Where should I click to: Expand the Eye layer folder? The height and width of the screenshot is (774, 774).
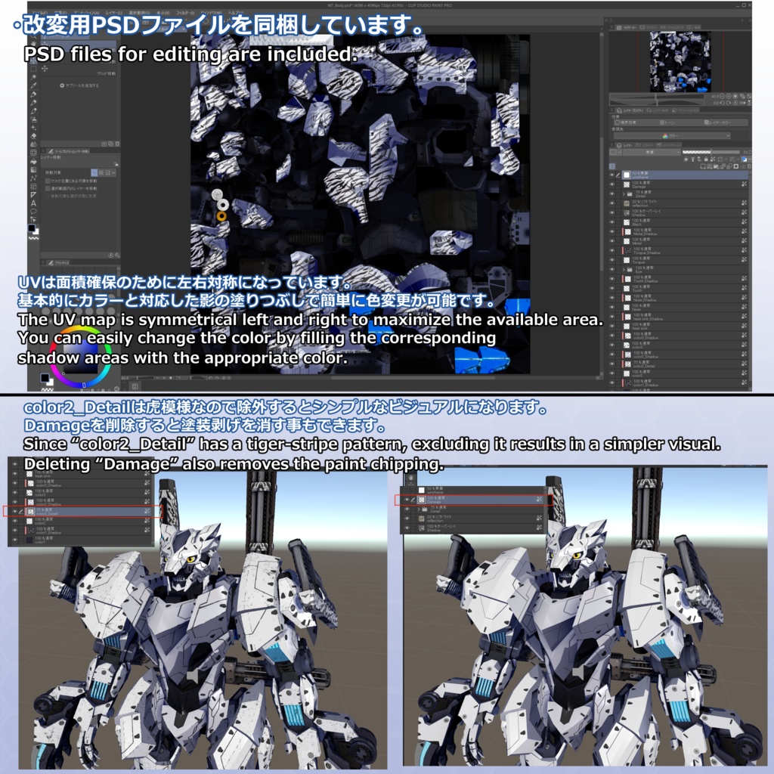624,270
